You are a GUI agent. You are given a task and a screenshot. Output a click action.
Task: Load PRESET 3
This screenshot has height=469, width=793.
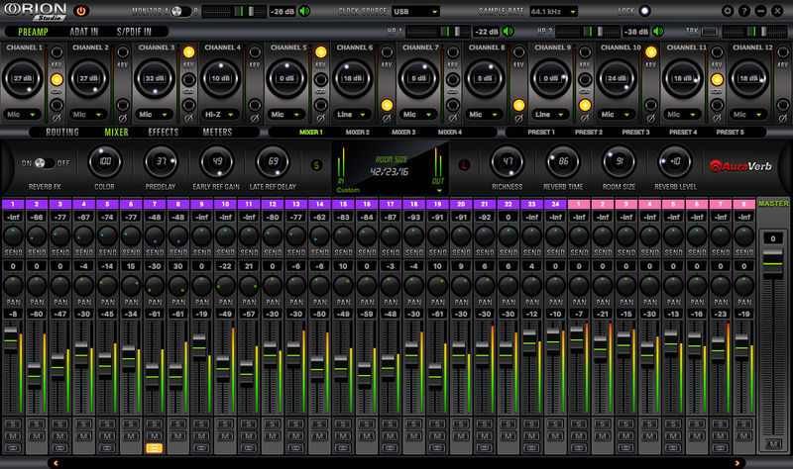[635, 133]
